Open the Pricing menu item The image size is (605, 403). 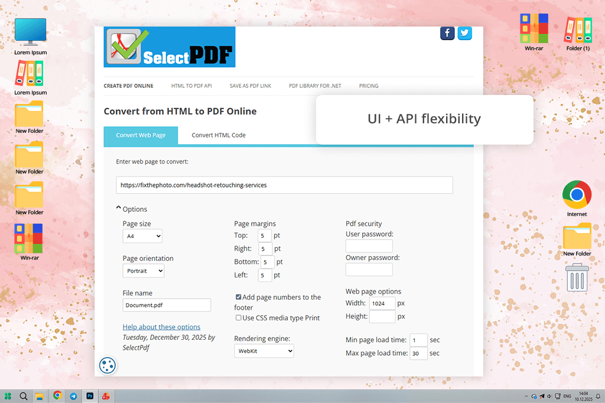click(369, 86)
